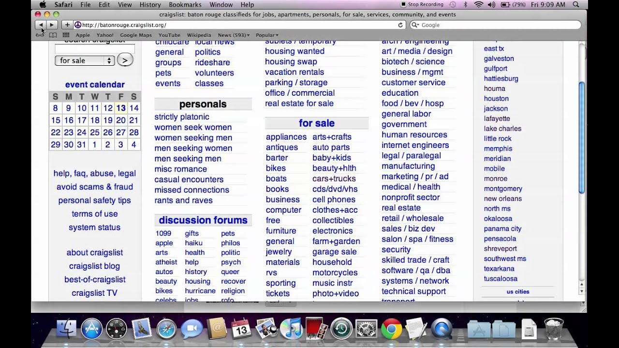Click Stop Recording in the menu bar
This screenshot has height=348, width=619.
[422, 4]
